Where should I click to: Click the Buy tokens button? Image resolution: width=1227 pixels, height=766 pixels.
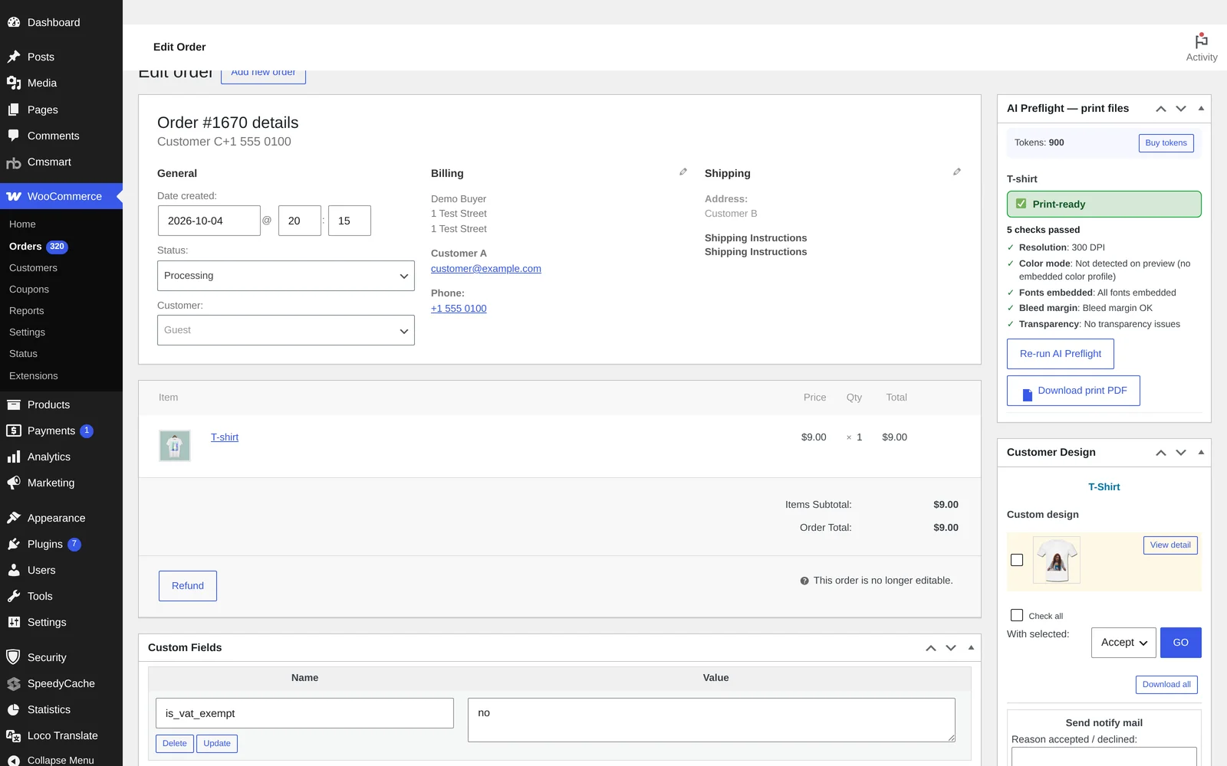click(1166, 143)
